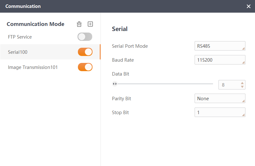The image size is (255, 166).
Task: Disable the Serial100 toggle
Action: coord(85,52)
